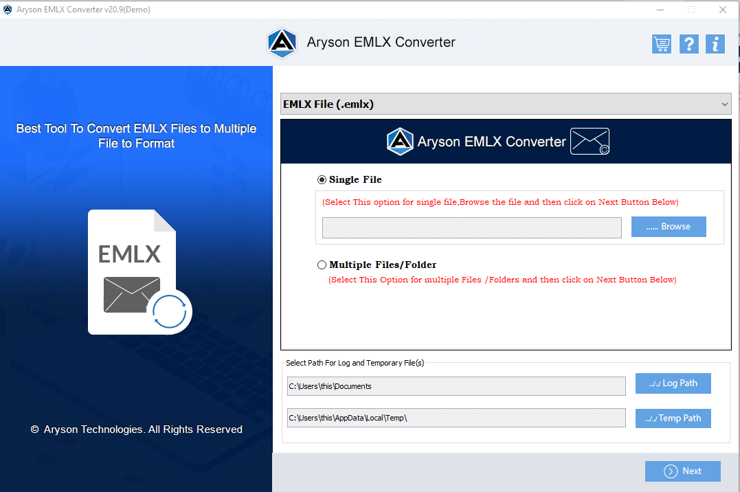Screen dimensions: 740x492
Task: Click the question mark help icon
Action: (x=688, y=44)
